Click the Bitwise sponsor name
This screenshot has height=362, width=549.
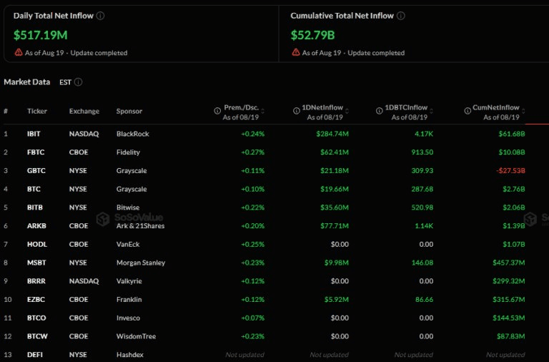click(128, 207)
